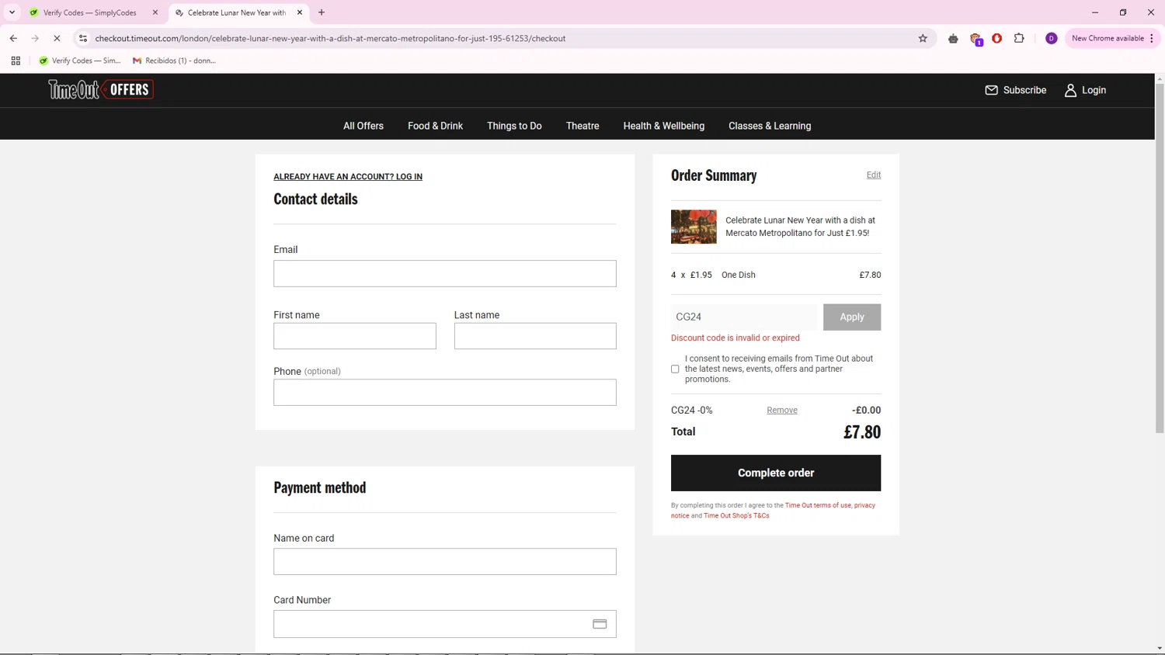Image resolution: width=1165 pixels, height=655 pixels.
Task: Click the robot extension icon
Action: coord(953,38)
